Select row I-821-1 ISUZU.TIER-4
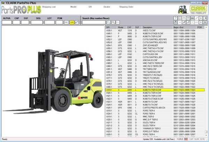 (x=155, y=123)
